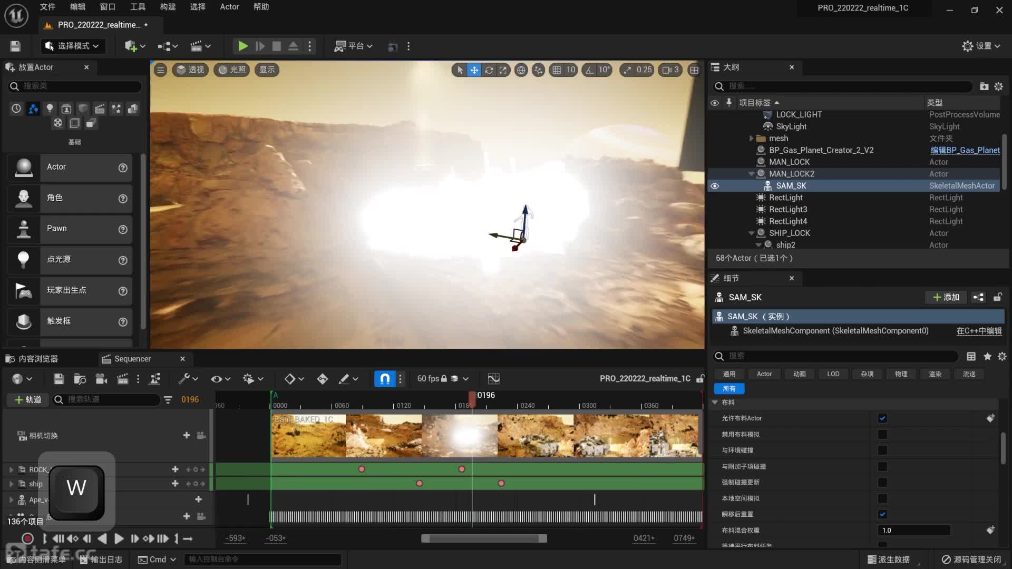Click the 布料混合权重 value field
The image size is (1012, 569).
click(914, 531)
